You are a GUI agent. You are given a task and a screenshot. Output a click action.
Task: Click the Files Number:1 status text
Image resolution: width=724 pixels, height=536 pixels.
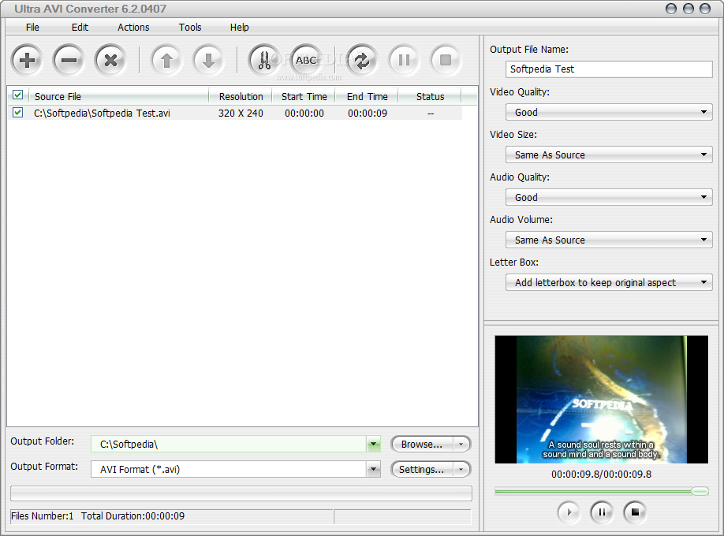pyautogui.click(x=42, y=516)
